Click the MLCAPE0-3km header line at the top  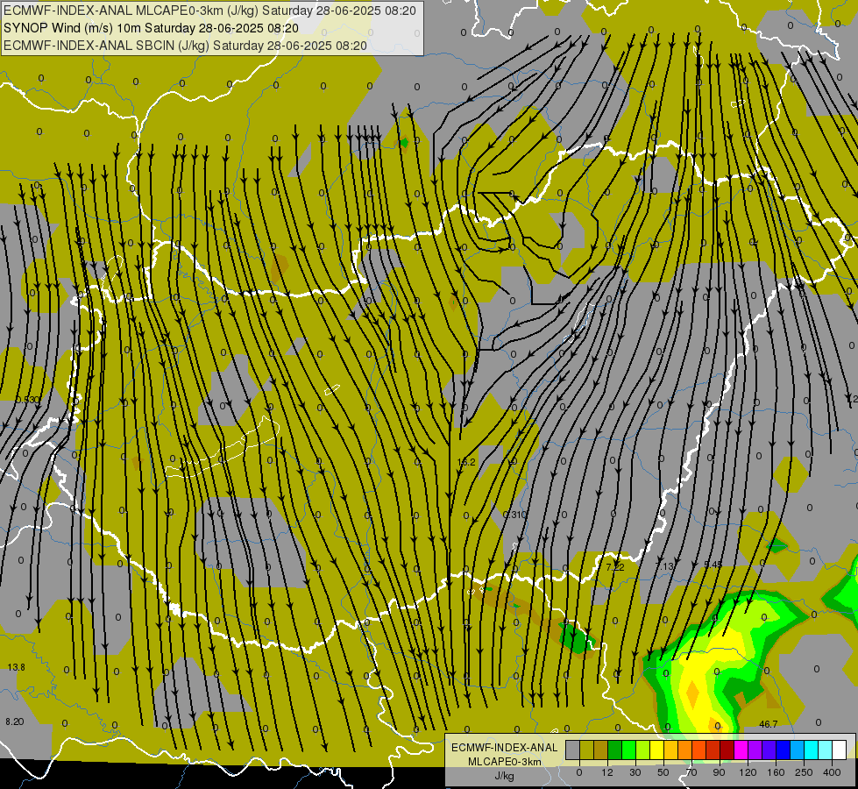pos(209,11)
